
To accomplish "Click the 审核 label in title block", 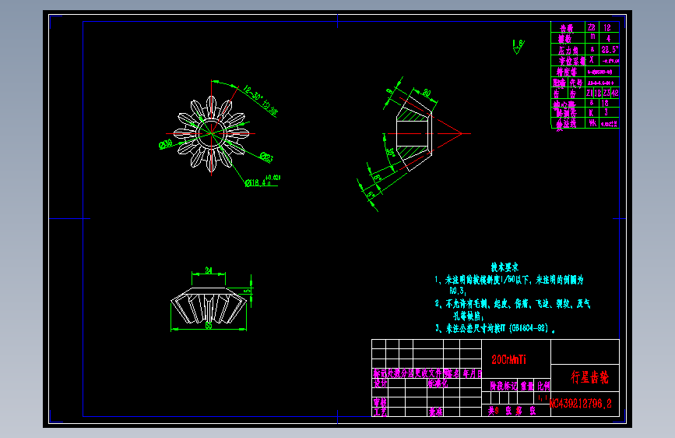I will (380, 402).
